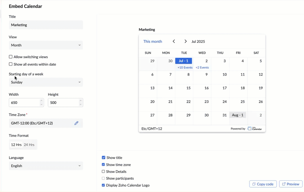This screenshot has height=192, width=304.
Task: Go to previous month using left arrow
Action: (174, 41)
